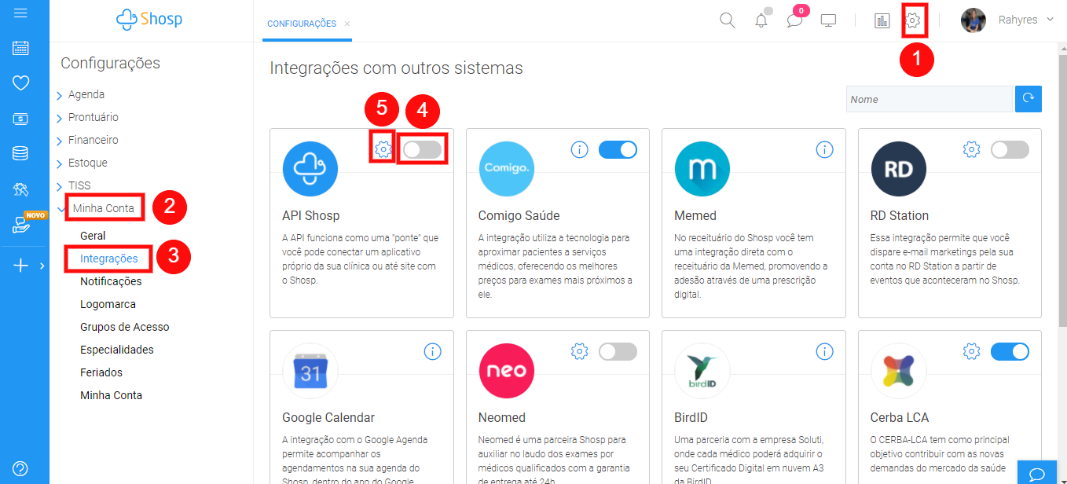Screen dimensions: 1067x484
Task: Enable the API Shosp integration toggle
Action: tap(423, 149)
